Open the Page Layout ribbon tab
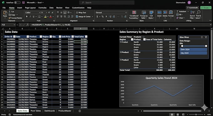This screenshot has width=213, height=116. point(30,8)
